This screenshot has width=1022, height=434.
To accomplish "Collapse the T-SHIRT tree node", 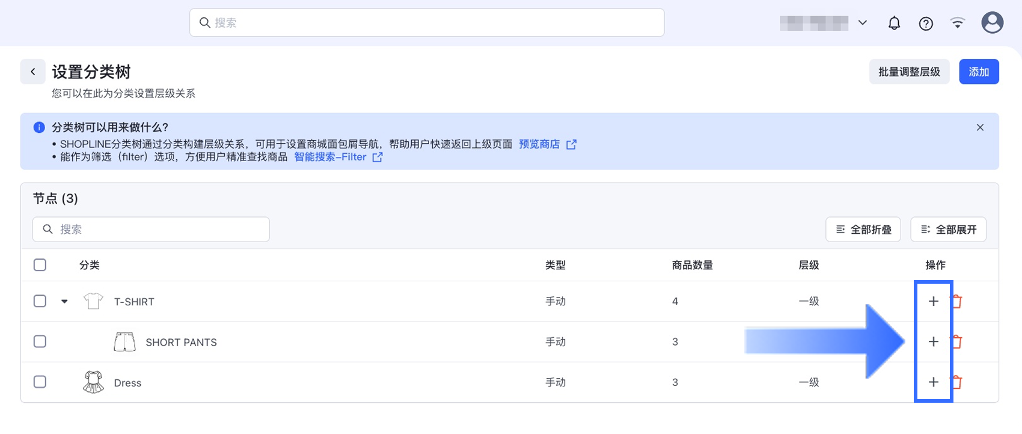I will click(64, 302).
